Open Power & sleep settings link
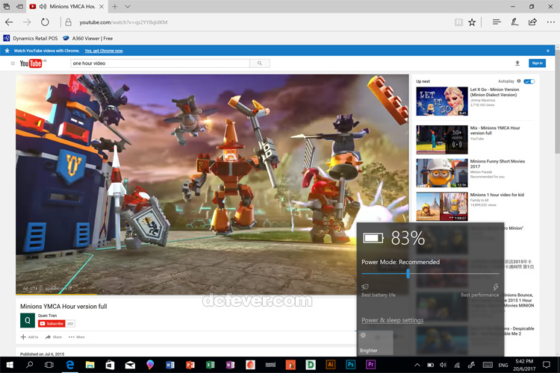The height and width of the screenshot is (373, 560). pyautogui.click(x=392, y=320)
